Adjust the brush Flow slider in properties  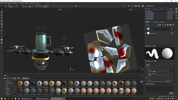(x=158, y=82)
